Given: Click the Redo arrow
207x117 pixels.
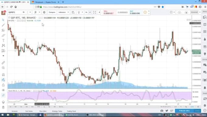Looking at the screenshot, I should point(90,12).
